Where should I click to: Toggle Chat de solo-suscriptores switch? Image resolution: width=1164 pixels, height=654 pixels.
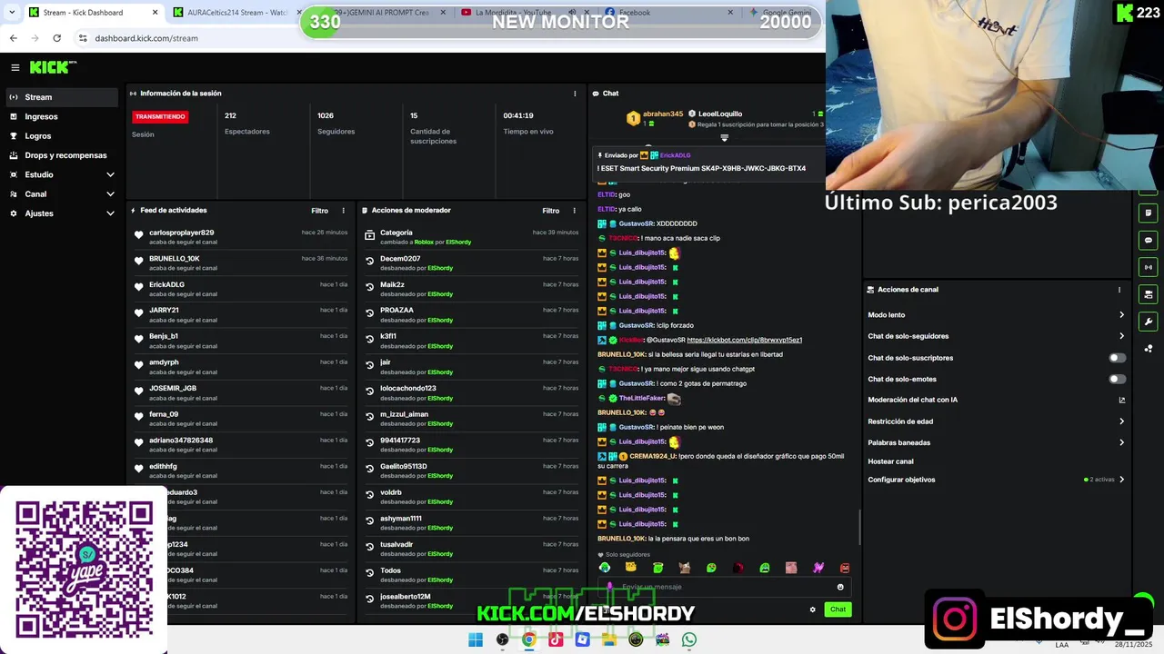coord(1117,358)
